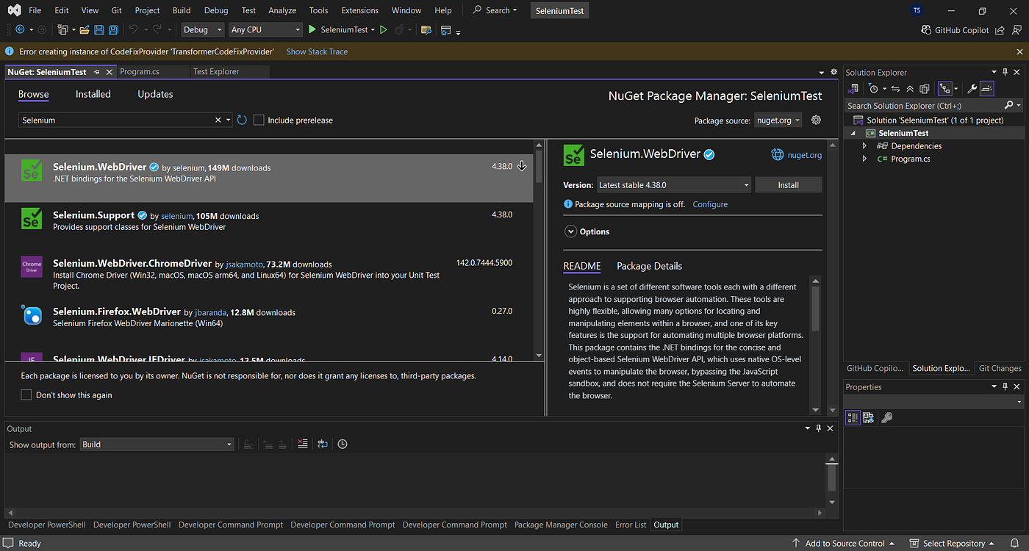
Task: Click Clear All icon in Output toolbar
Action: [x=303, y=444]
